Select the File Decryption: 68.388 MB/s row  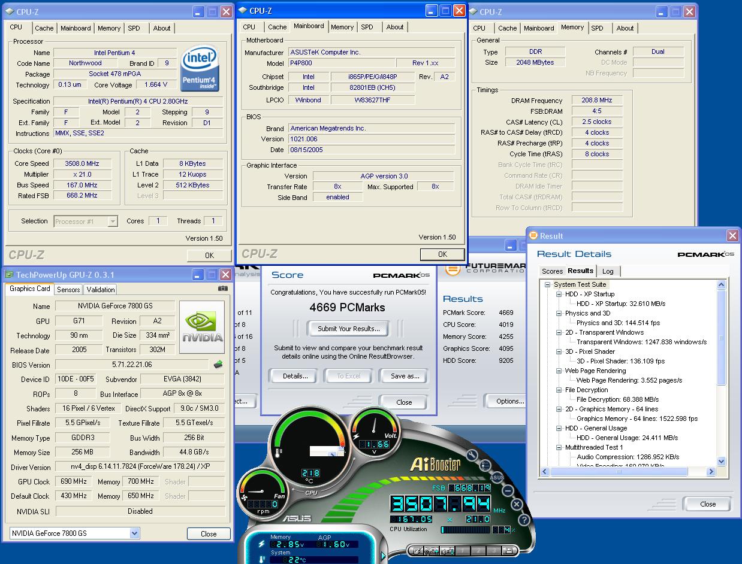pos(617,399)
